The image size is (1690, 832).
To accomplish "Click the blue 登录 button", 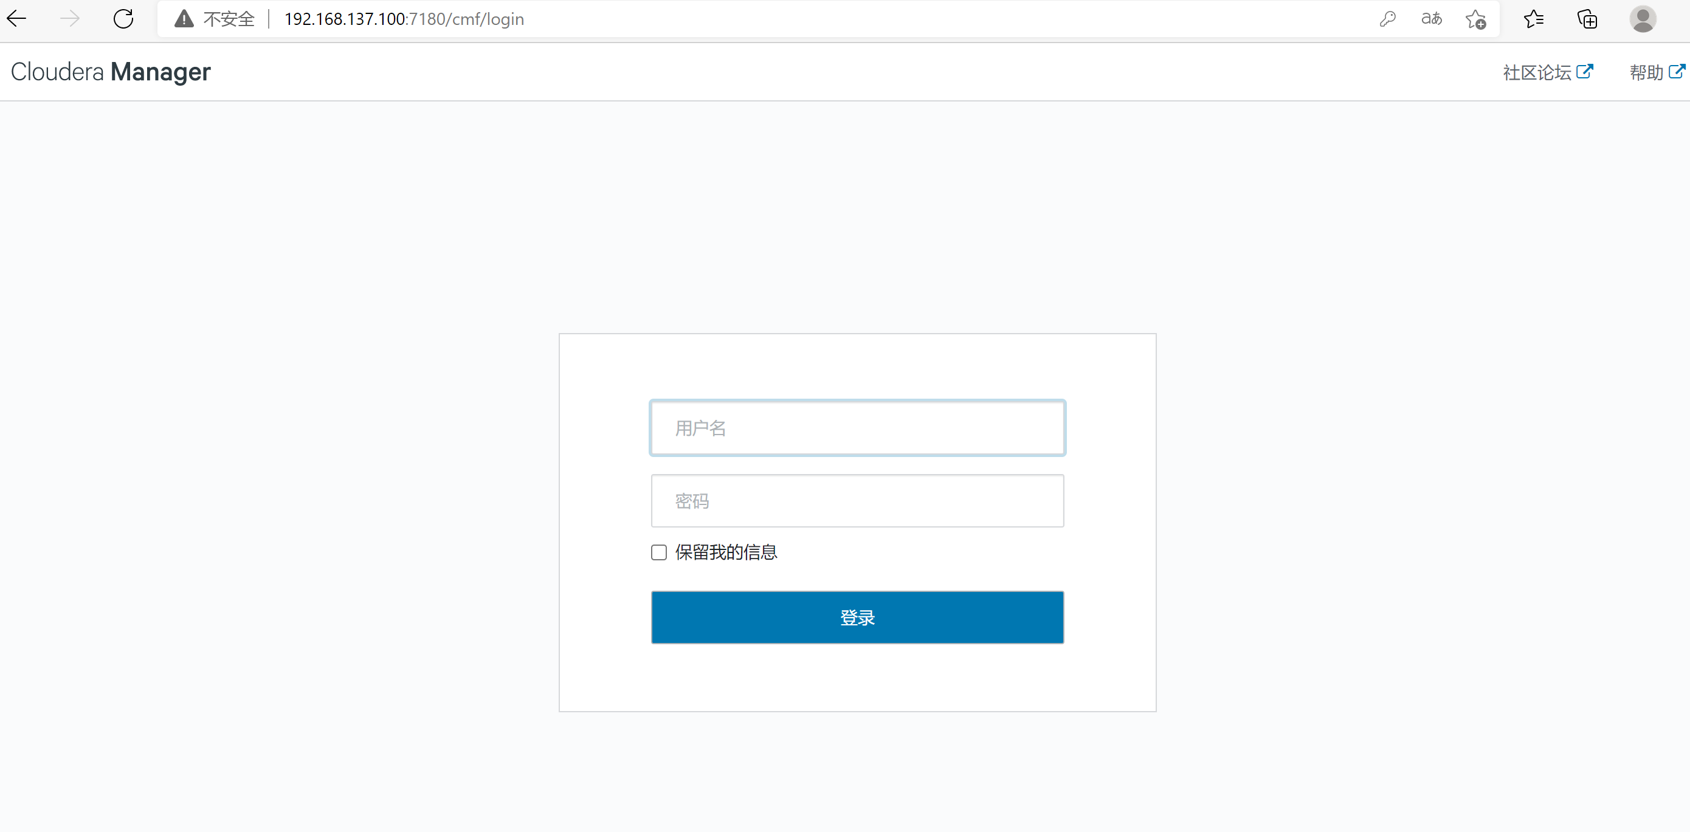I will (x=857, y=617).
